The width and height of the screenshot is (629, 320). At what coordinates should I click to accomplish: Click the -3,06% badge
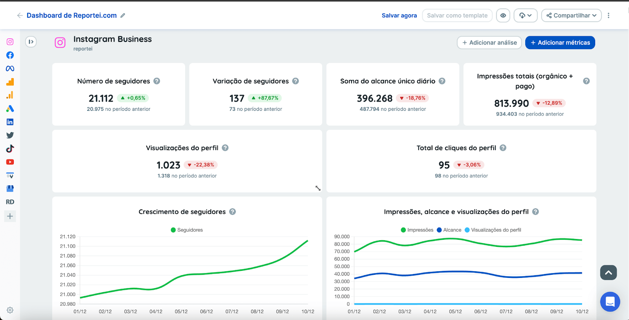click(469, 165)
